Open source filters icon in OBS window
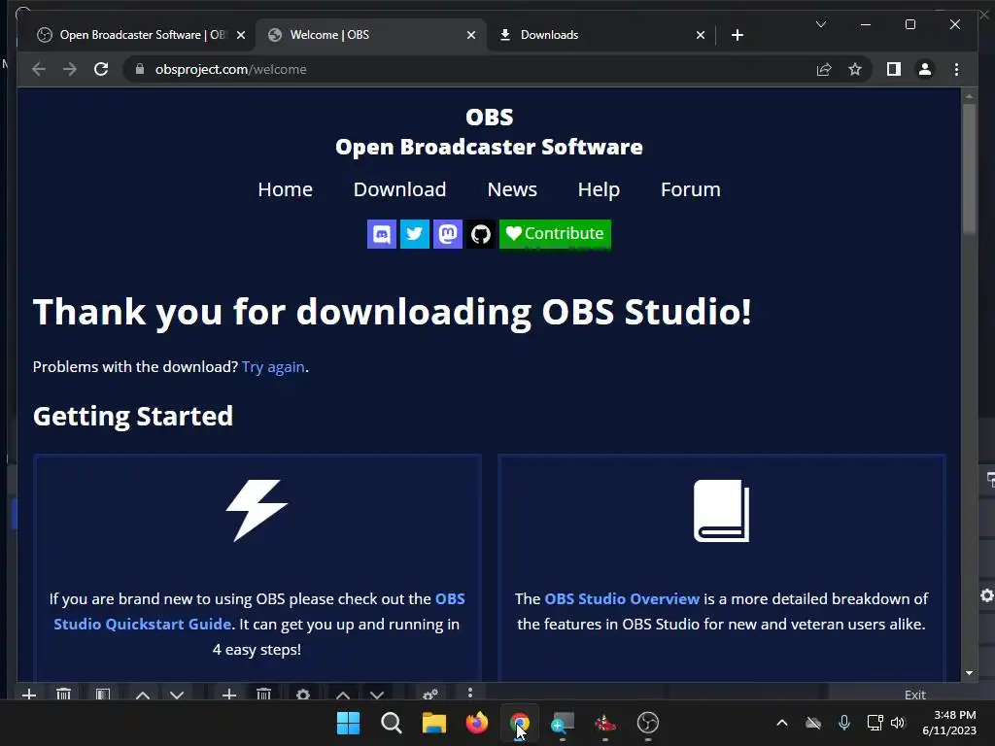This screenshot has width=995, height=746. pyautogui.click(x=103, y=694)
